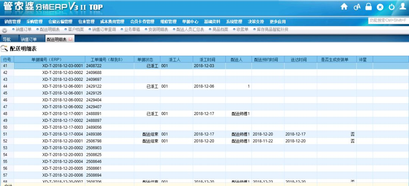Image resolution: width=409 pixels, height=186 pixels.
Task: Open 客户档案 shortcut link
Action: 76,29
